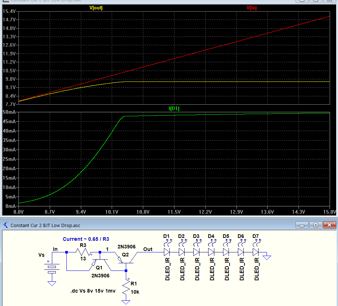Click the R3 value '13'
The width and height of the screenshot is (338, 306).
83,259
